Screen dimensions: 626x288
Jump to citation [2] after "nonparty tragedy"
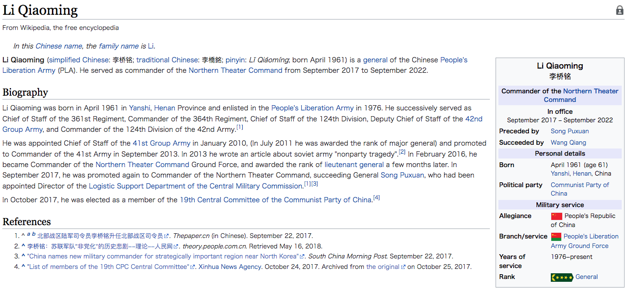(x=402, y=152)
